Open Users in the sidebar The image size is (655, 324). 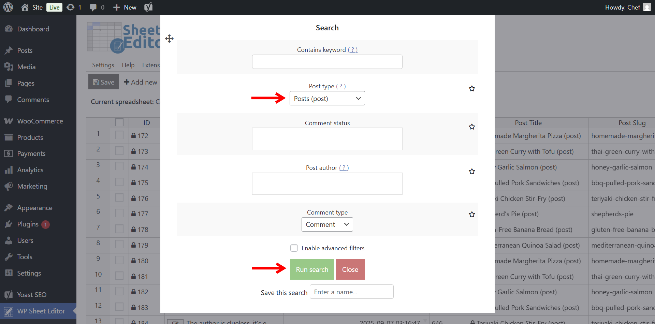(x=25, y=240)
